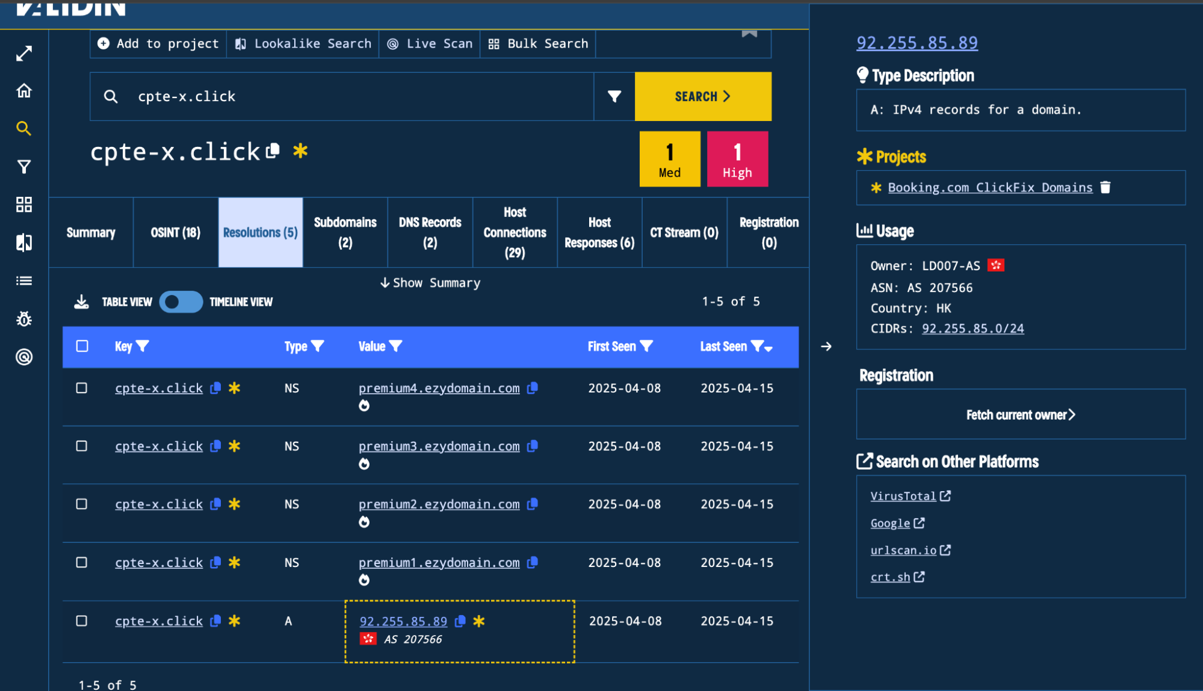
Task: Open search filter dropdown next to search box
Action: point(614,96)
